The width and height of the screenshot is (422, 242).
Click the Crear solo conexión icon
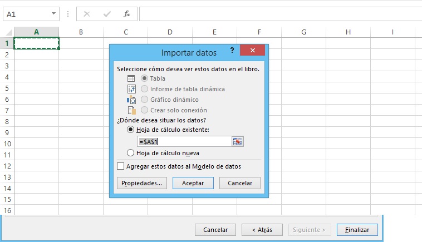tap(131, 110)
